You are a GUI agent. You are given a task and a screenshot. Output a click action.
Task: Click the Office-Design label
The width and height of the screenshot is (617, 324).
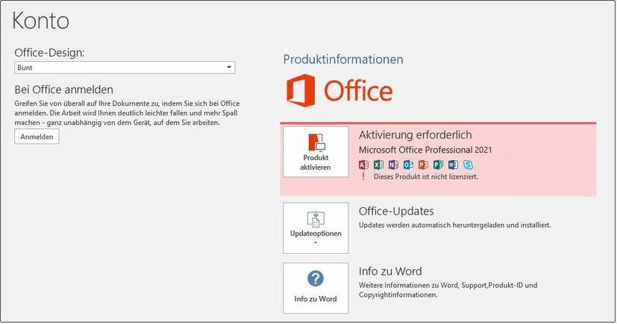point(49,53)
